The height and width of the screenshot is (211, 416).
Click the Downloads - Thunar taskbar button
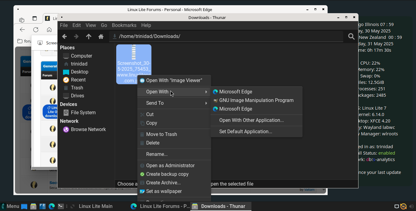[221, 206]
